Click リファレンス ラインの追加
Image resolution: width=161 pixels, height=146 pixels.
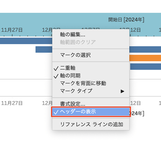[91, 124]
